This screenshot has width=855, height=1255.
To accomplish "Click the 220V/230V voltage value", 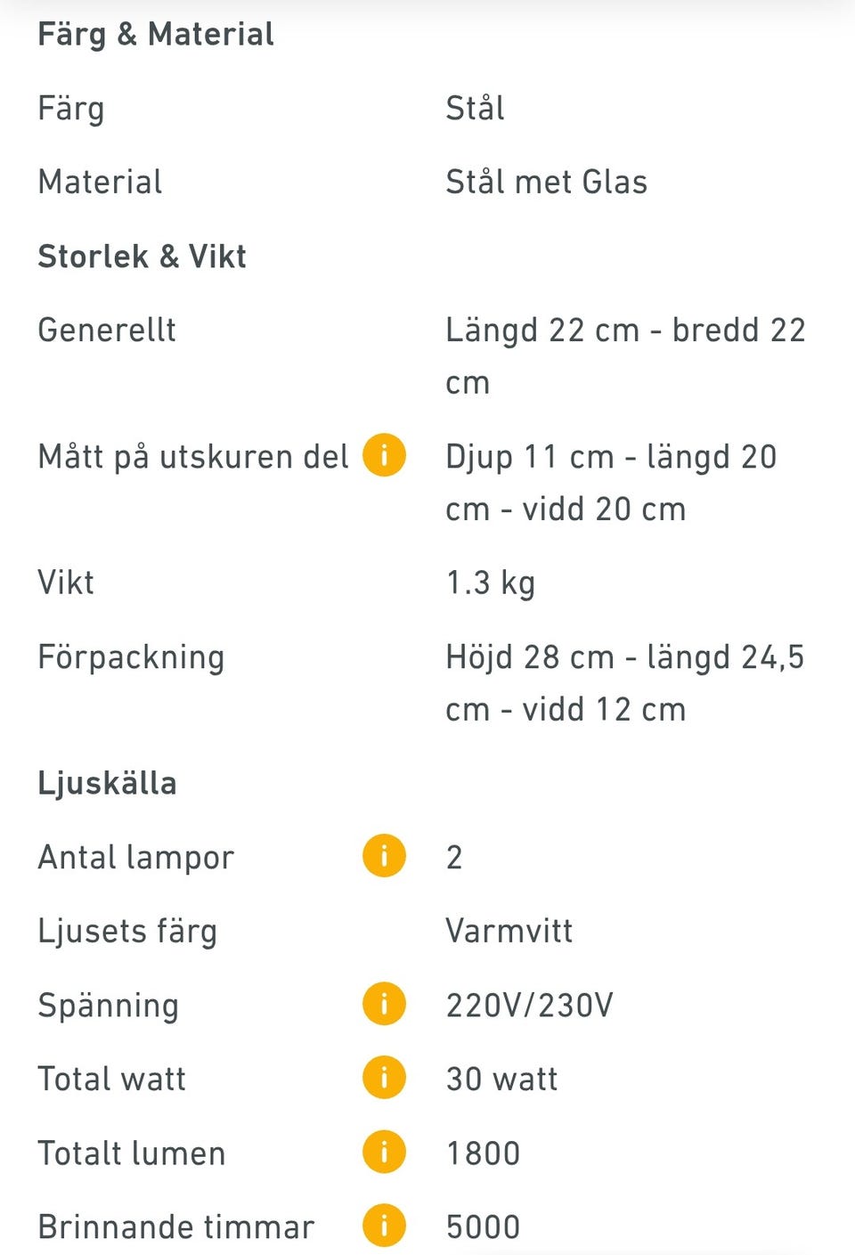I will point(529,1005).
